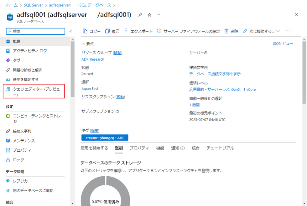Image resolution: width=307 pixels, height=206 pixels.
Task: Click the favorite star icon in header
Action: tap(149, 15)
